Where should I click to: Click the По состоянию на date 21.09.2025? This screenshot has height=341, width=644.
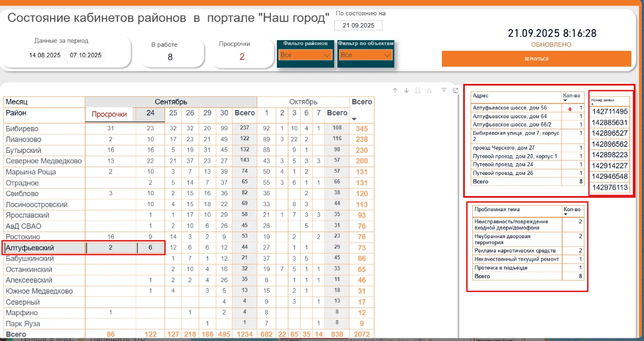358,25
